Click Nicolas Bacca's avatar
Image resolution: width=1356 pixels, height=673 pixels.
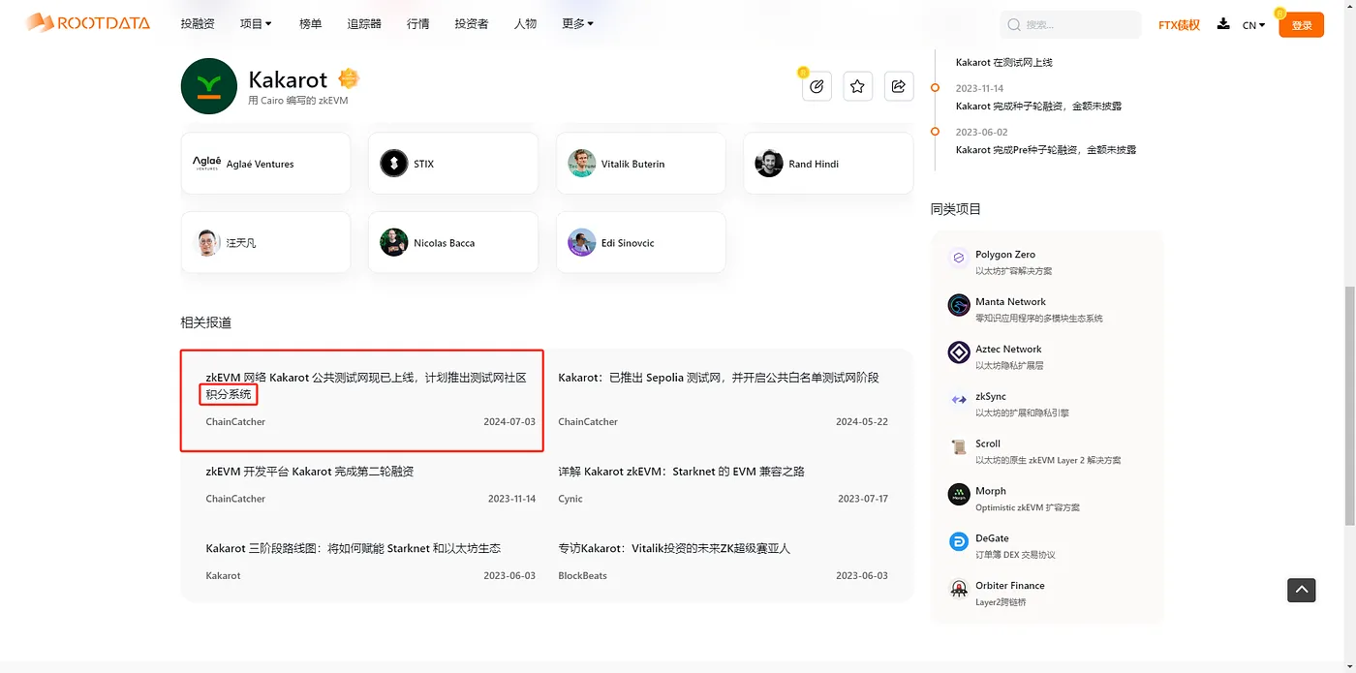[x=394, y=243]
